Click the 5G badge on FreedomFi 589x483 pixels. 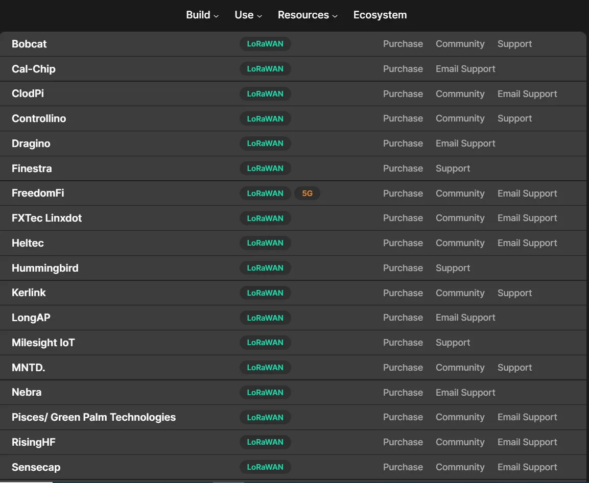tap(307, 194)
